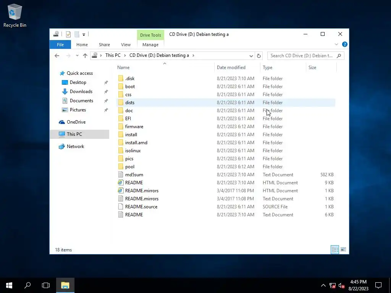The height and width of the screenshot is (293, 391).
Task: Click the pin icon beside Downloads
Action: (x=106, y=92)
